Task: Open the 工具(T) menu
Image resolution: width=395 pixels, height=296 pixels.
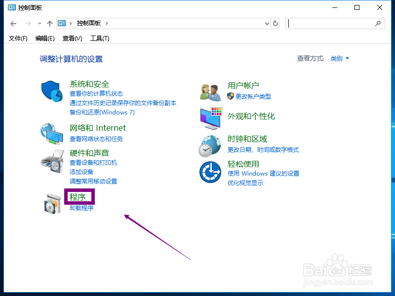Action: [x=99, y=38]
